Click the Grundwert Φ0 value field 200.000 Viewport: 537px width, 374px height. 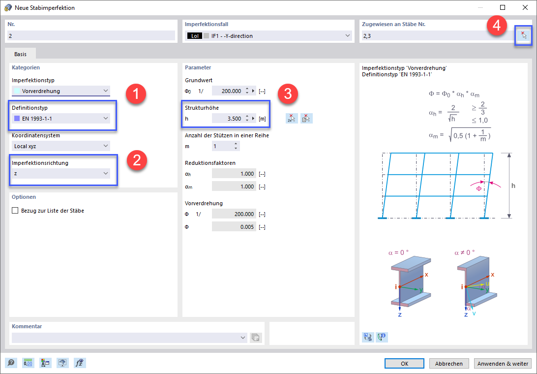point(228,91)
